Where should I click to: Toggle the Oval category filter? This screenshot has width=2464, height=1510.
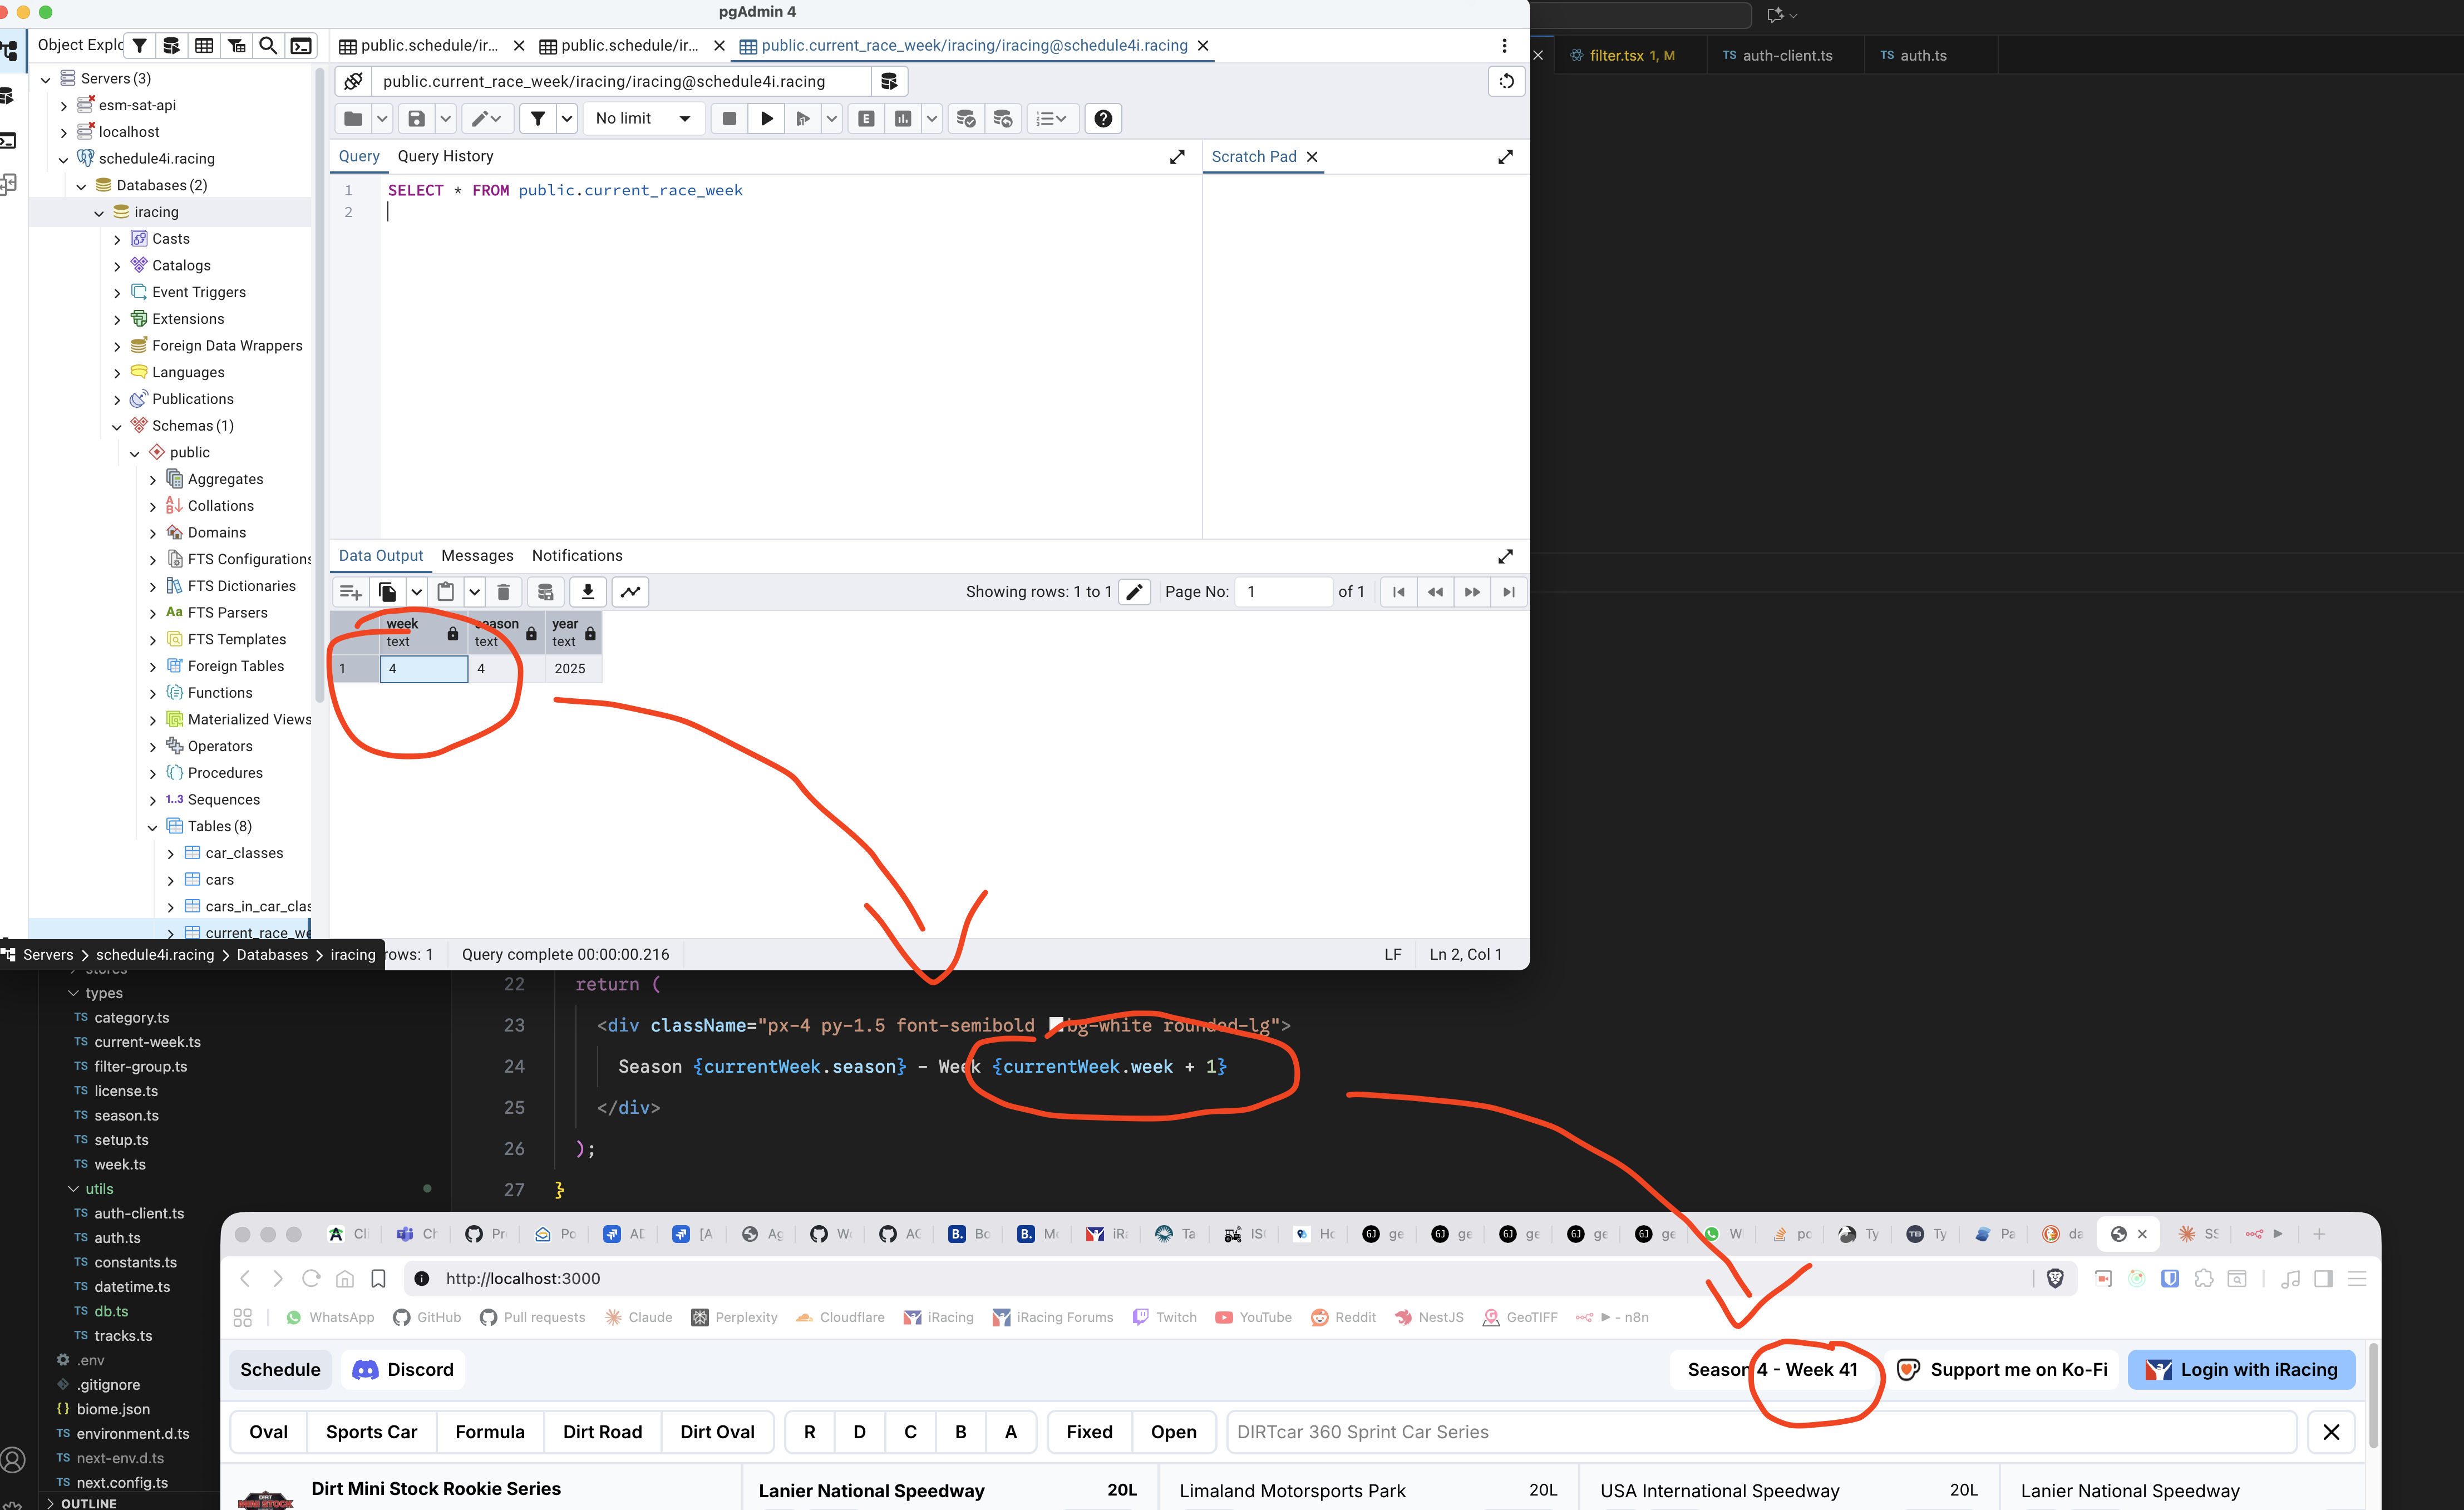(268, 1432)
